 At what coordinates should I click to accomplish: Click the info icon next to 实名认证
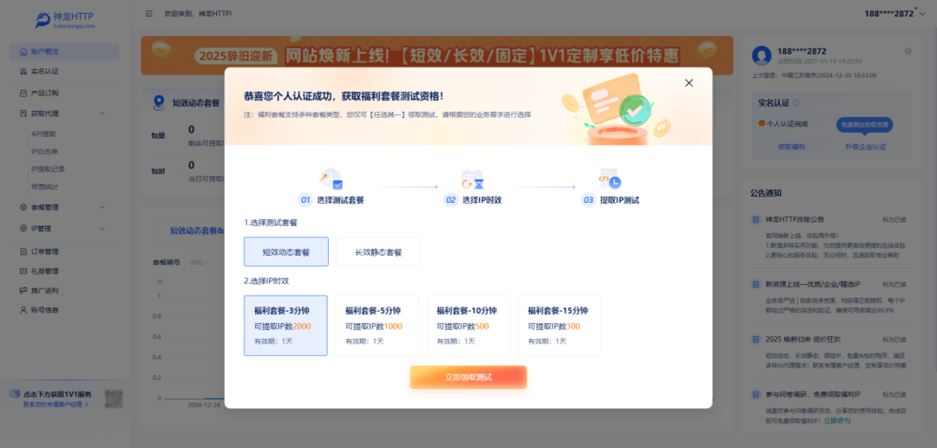796,103
